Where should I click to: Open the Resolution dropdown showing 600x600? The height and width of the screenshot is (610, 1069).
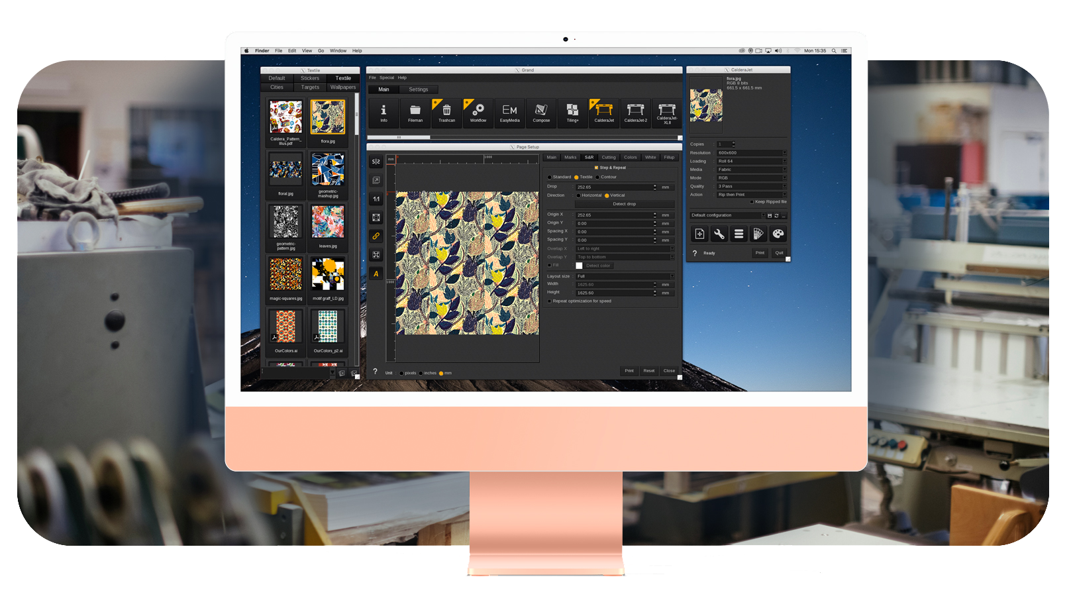pyautogui.click(x=752, y=153)
